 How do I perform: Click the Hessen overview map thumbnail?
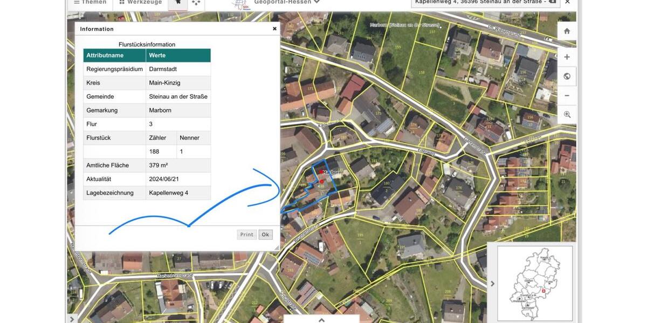pos(535,284)
